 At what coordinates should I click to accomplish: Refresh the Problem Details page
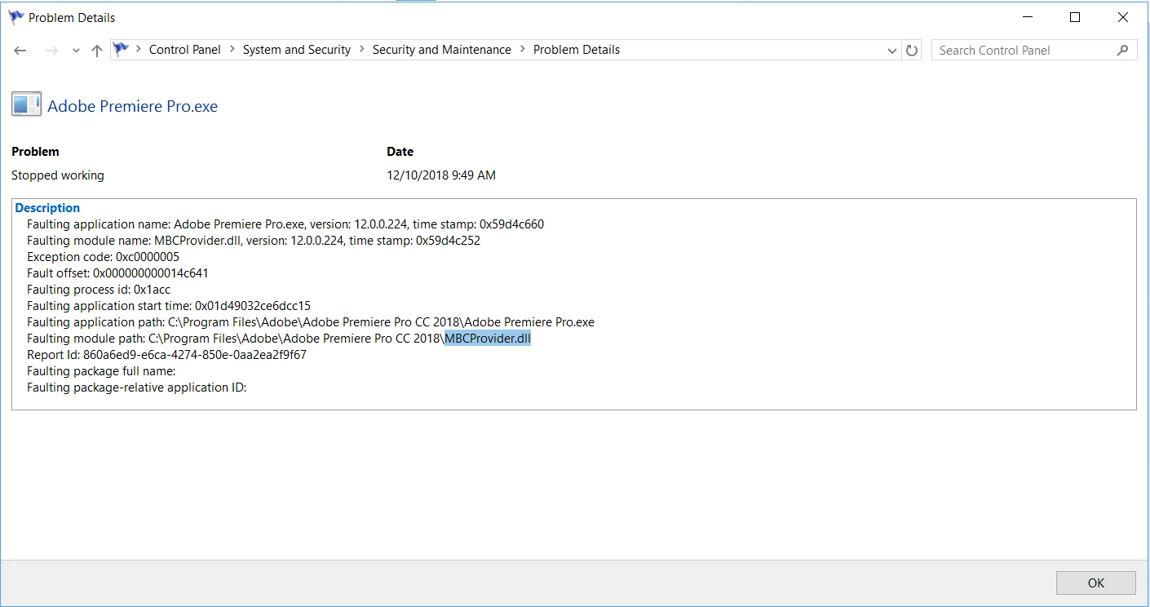coord(912,51)
